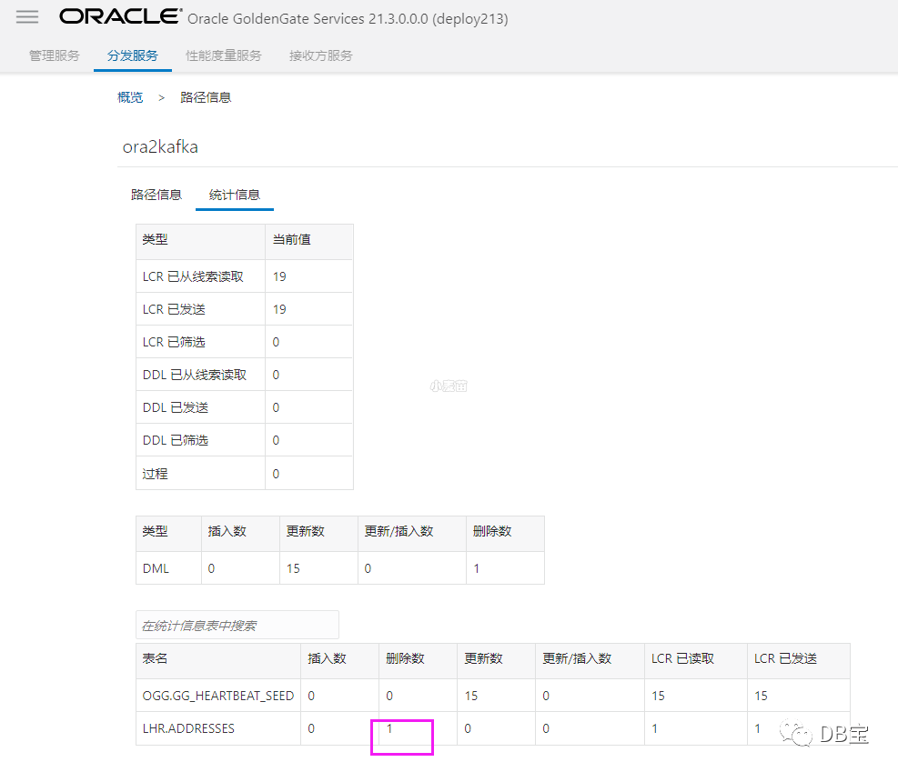
Task: Select the OGG.GG_HEARTBEAT_SEED table row
Action: click(x=492, y=696)
